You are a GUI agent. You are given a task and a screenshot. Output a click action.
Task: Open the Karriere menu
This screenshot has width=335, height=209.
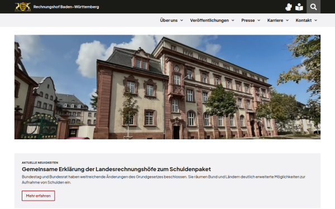[x=275, y=20]
